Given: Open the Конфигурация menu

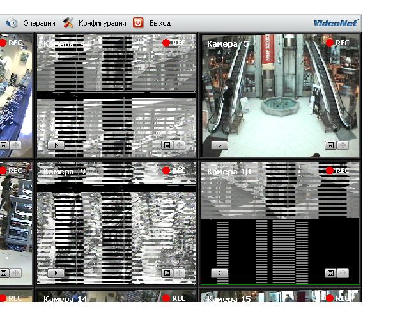Looking at the screenshot, I should point(102,23).
